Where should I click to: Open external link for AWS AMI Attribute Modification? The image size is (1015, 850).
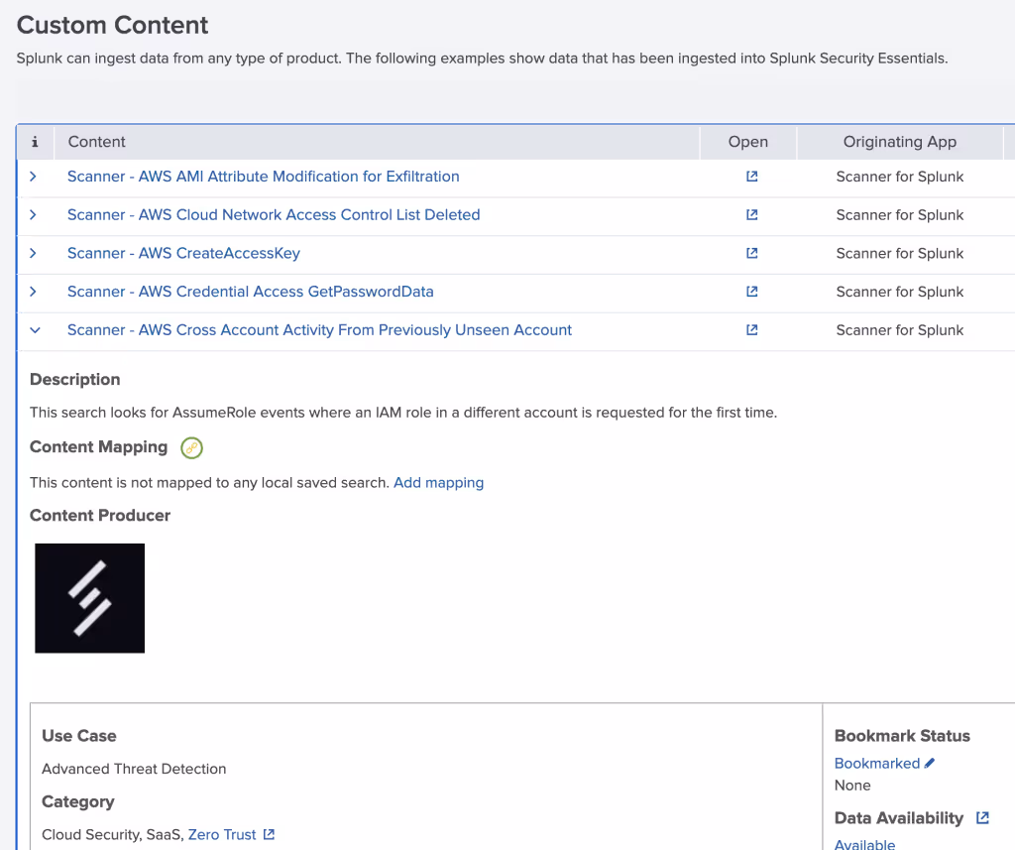coord(751,176)
